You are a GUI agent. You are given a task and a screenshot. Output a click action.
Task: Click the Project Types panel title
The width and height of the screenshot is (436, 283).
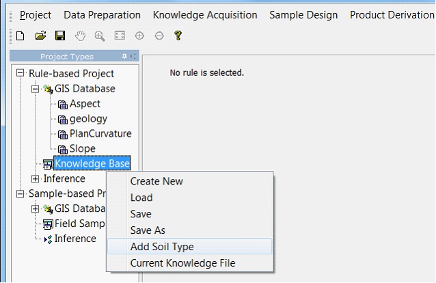(67, 57)
